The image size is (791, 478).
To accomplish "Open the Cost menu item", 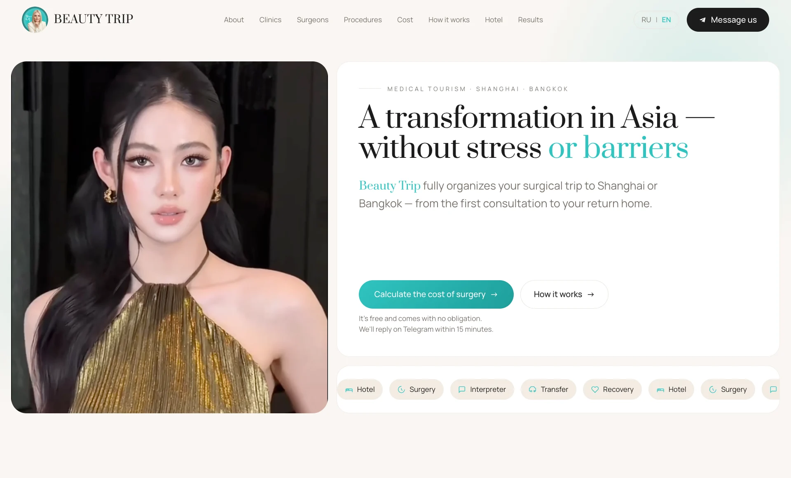I will click(x=405, y=20).
